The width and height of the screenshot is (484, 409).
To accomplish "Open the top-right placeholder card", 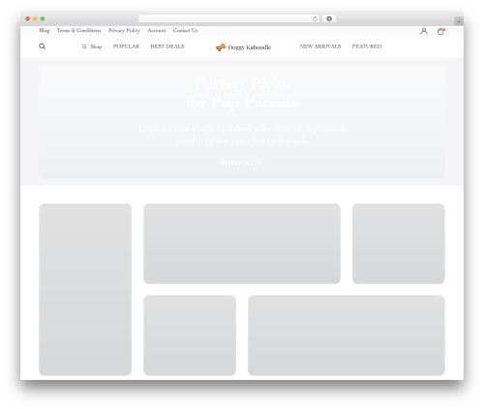I will click(399, 244).
